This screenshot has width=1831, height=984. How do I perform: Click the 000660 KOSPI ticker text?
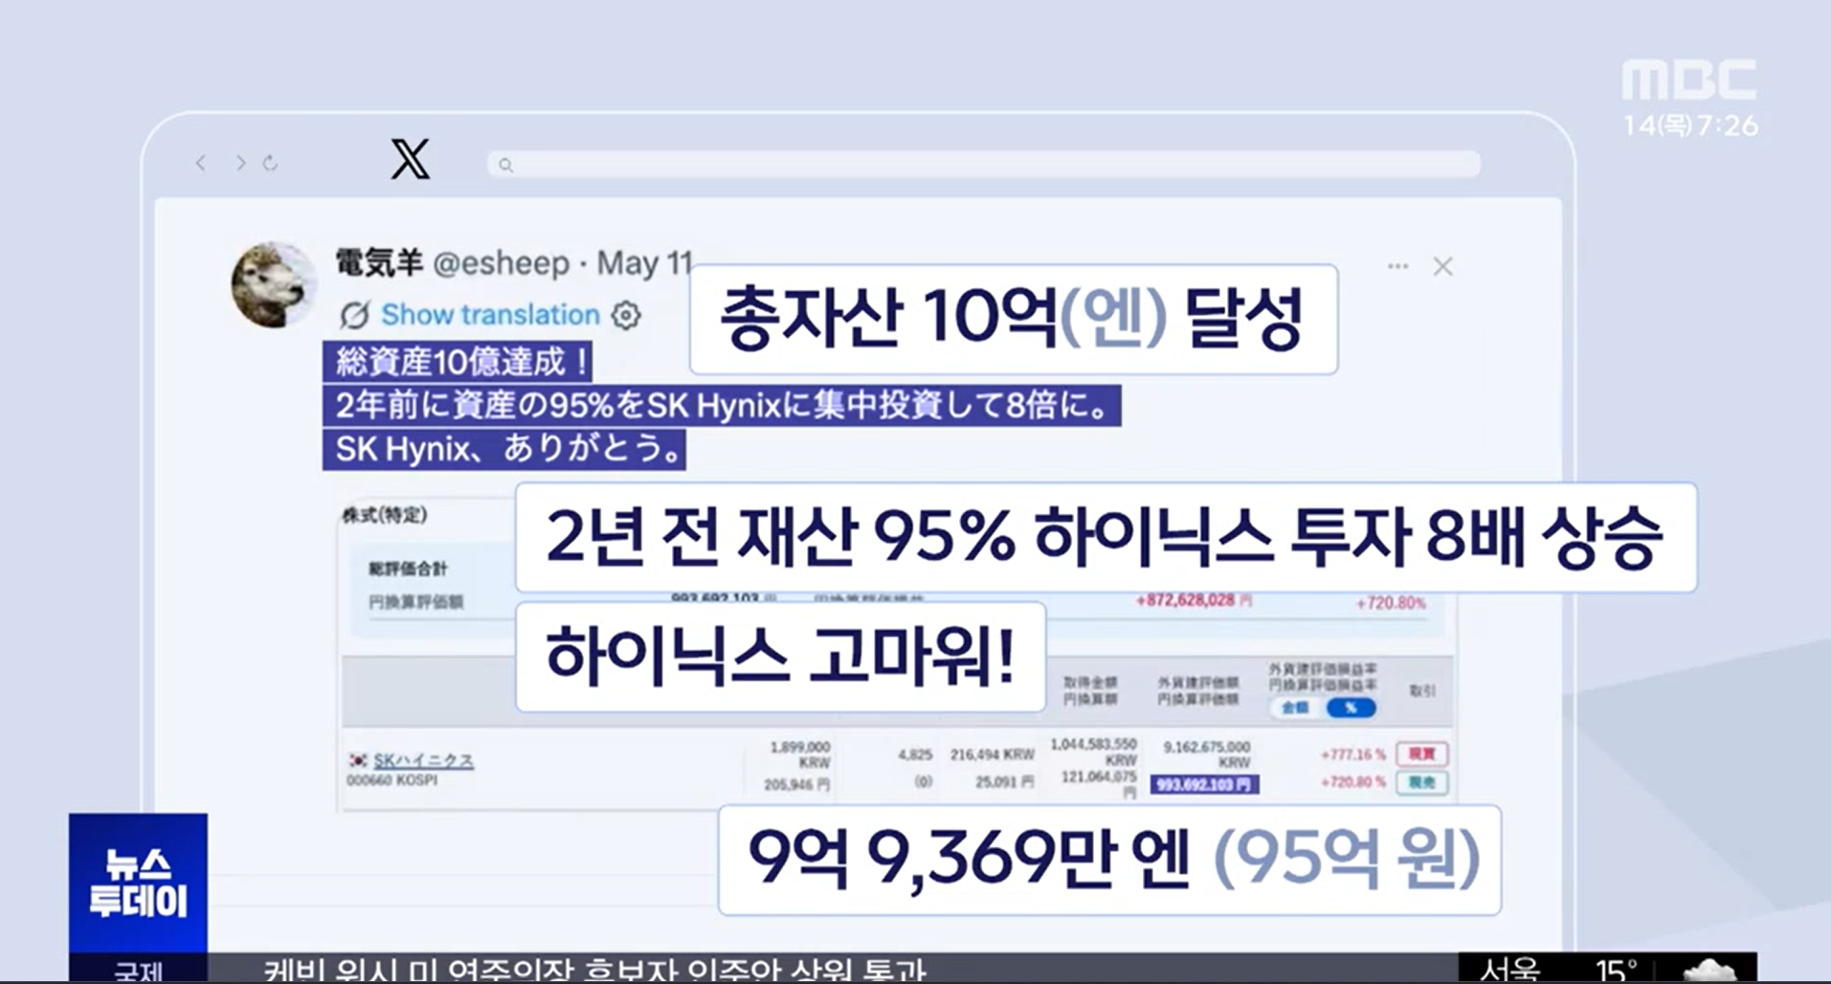[391, 780]
